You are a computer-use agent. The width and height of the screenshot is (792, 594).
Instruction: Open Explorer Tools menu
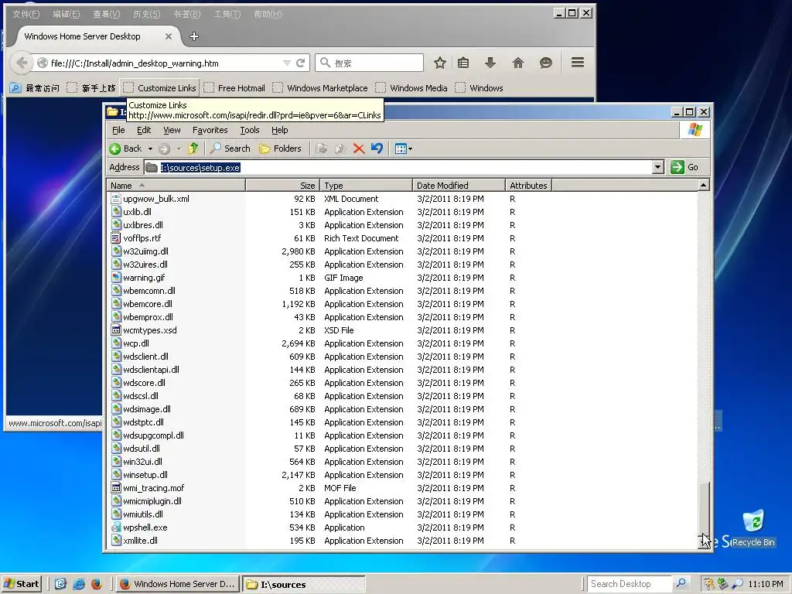250,130
